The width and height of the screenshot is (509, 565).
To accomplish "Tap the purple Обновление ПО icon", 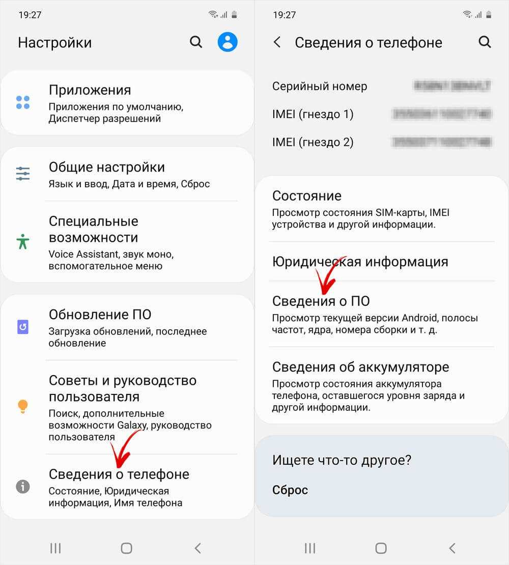I will coord(23,327).
